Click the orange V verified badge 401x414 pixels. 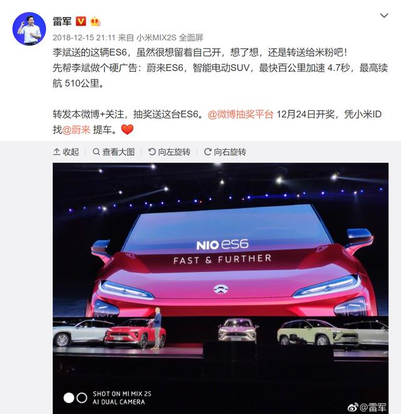pyautogui.click(x=81, y=21)
